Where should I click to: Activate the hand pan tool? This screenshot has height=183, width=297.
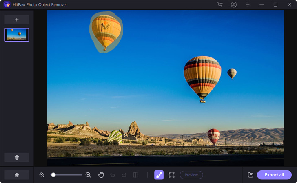pyautogui.click(x=101, y=175)
